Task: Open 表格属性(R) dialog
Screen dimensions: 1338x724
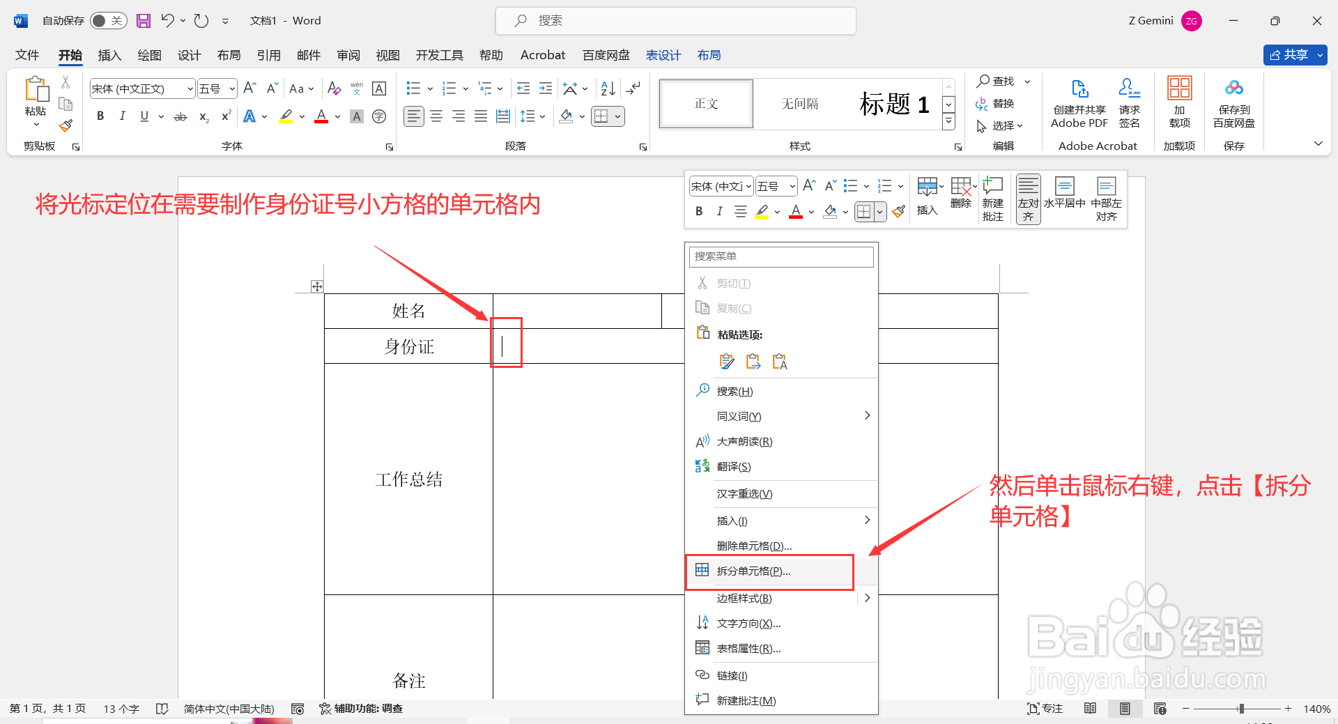Action: click(750, 648)
